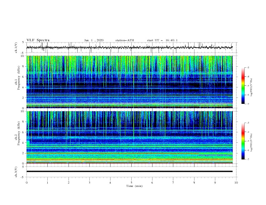The image size is (266, 205).
Task: Click time axis tick label "10"
Action: [236, 183]
